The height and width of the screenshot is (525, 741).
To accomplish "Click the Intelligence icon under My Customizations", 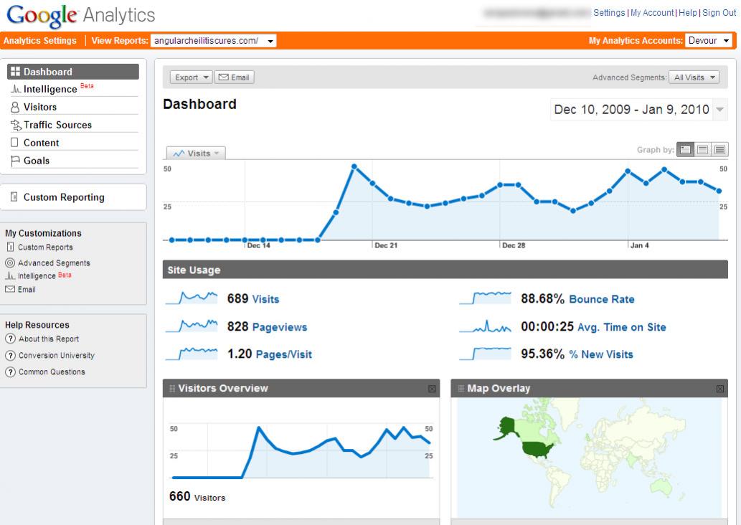I will click(10, 276).
